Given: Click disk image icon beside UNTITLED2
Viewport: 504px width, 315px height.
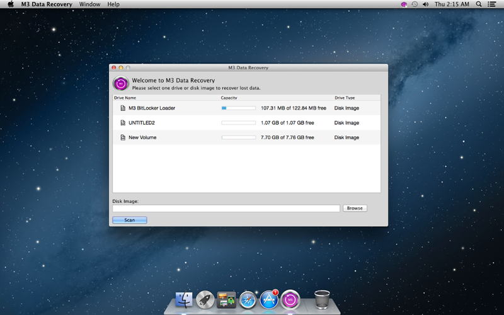Looking at the screenshot, I should [123, 123].
